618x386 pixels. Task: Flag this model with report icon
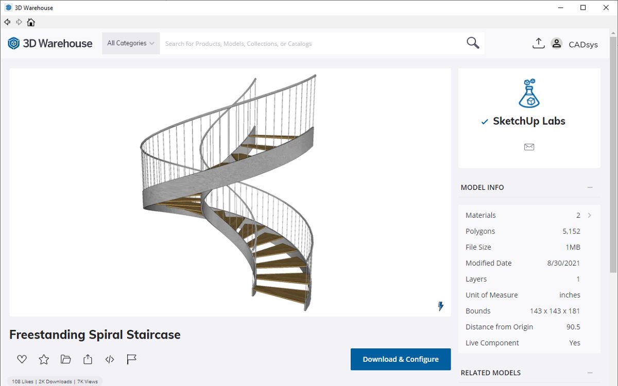[x=131, y=359]
